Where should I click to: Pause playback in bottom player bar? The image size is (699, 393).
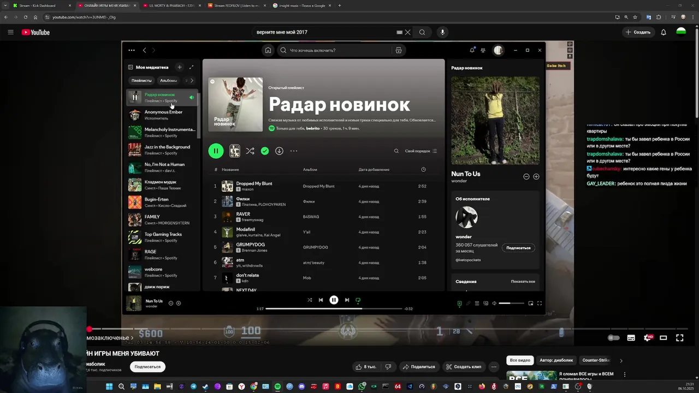334,300
